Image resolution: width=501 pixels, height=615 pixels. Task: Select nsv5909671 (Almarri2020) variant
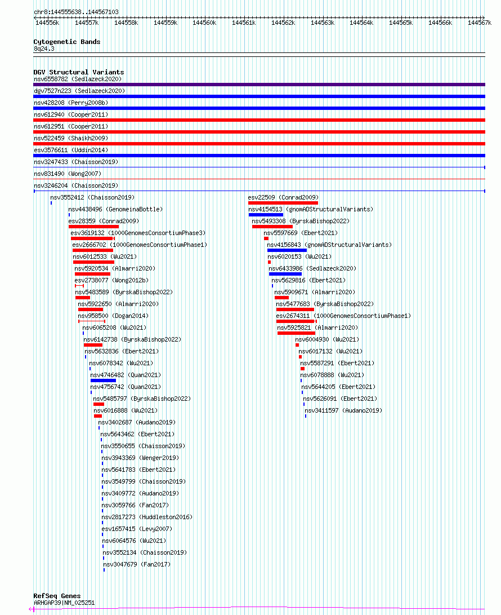pyautogui.click(x=315, y=292)
